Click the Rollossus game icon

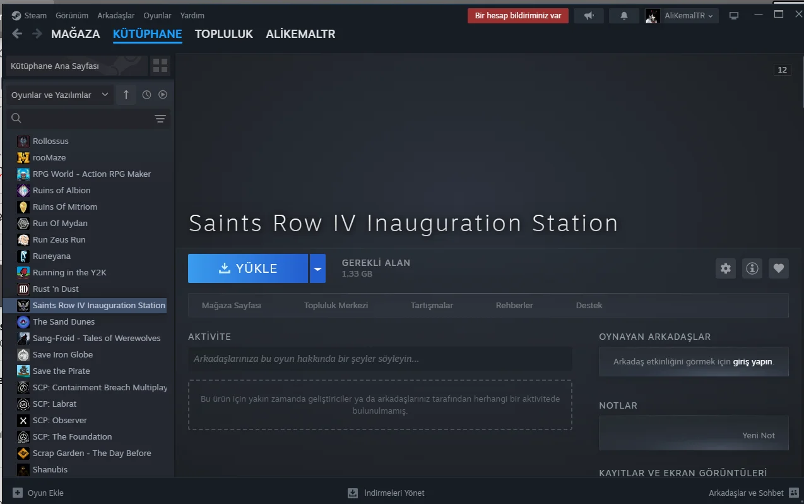tap(23, 141)
